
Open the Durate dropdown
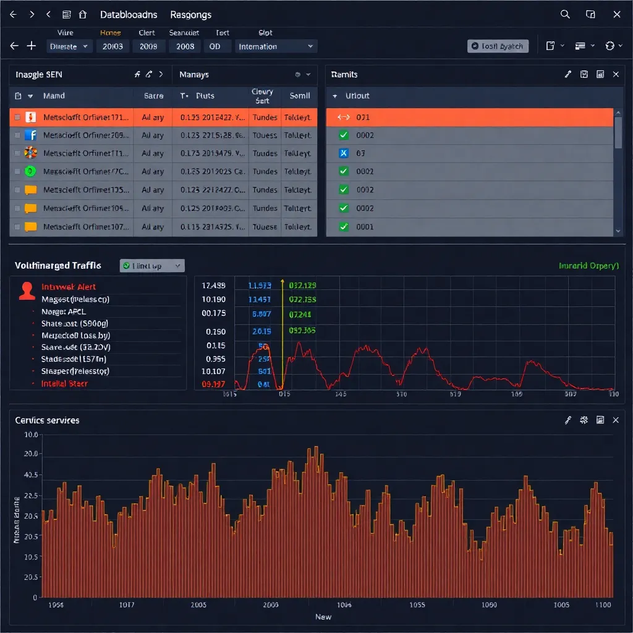[x=69, y=46]
